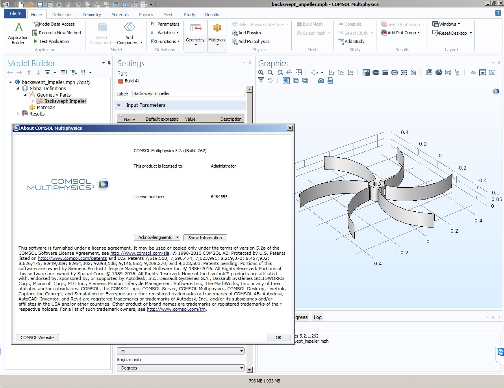
Task: Collapse the Input Parameters section
Action: [x=119, y=105]
